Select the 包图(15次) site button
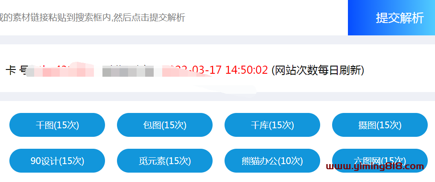The height and width of the screenshot is (182, 435). (x=165, y=125)
